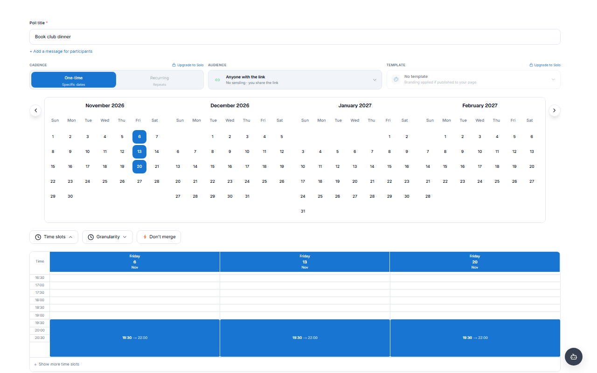Click the December 2026 month heading
The image size is (597, 373).
[x=230, y=105]
